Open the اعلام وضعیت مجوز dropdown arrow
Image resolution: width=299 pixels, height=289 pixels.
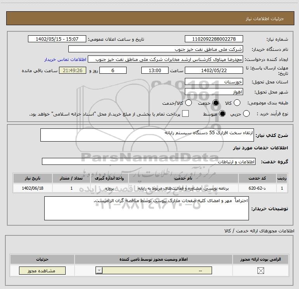pos(99,270)
